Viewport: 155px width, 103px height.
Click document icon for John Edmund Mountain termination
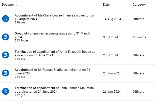coord(5,91)
